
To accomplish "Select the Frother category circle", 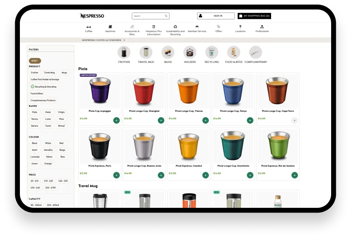I will click(124, 52).
